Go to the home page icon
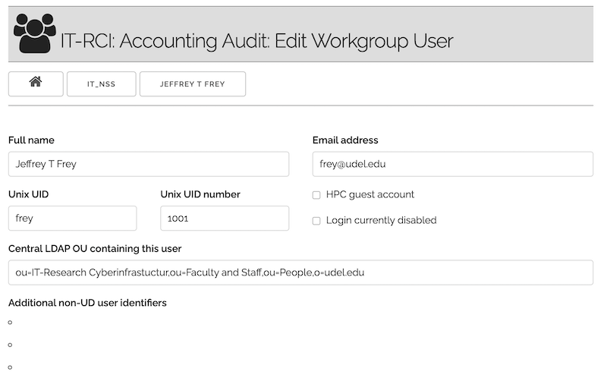This screenshot has width=607, height=381. [x=36, y=83]
